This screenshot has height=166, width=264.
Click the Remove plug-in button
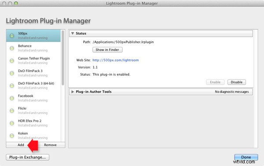[x=50, y=145]
